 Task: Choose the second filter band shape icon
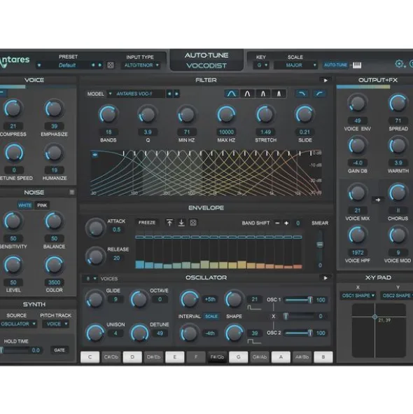[247, 94]
